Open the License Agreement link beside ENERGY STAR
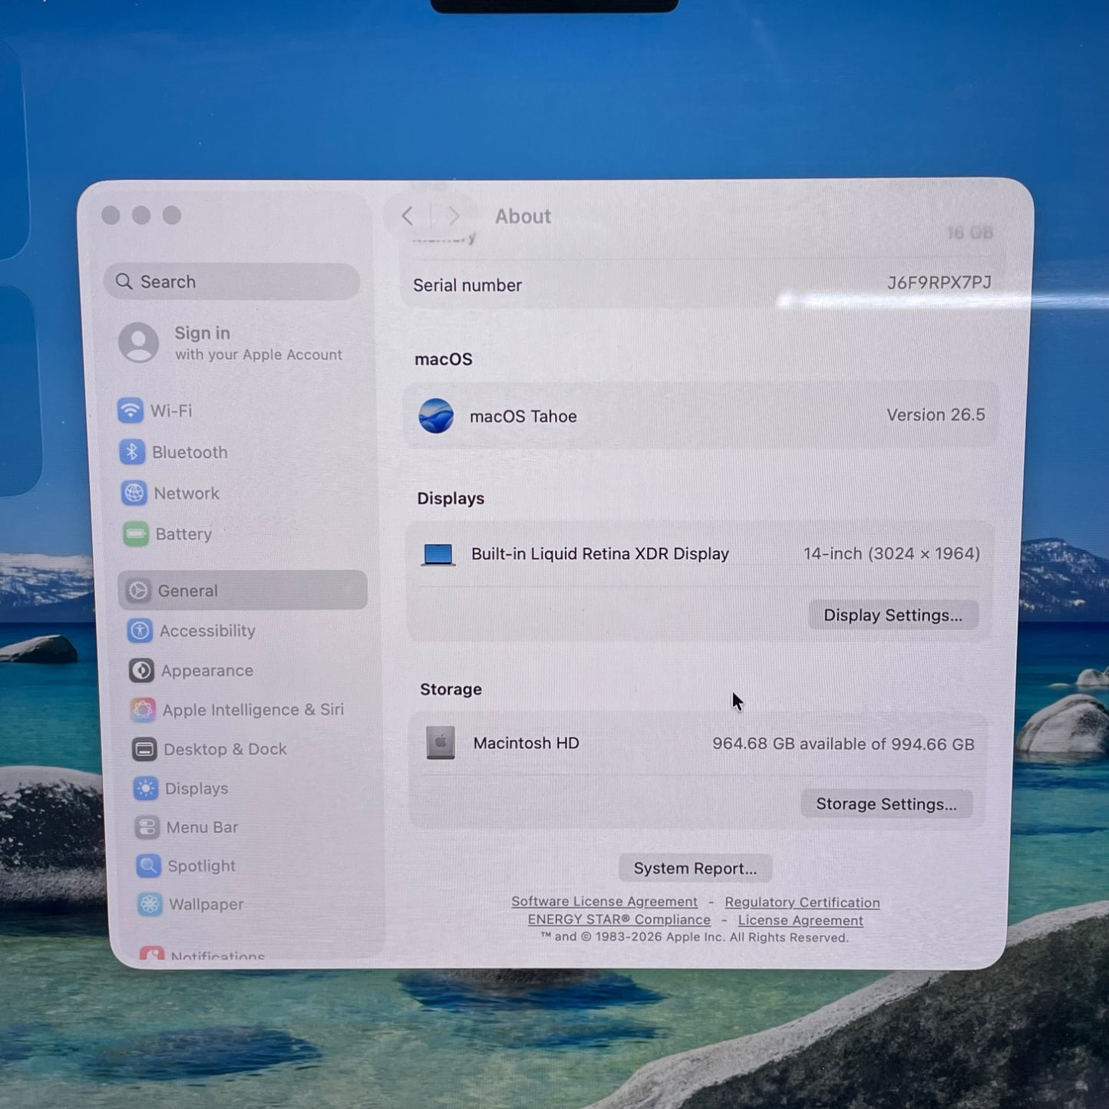1109x1109 pixels. (x=800, y=920)
